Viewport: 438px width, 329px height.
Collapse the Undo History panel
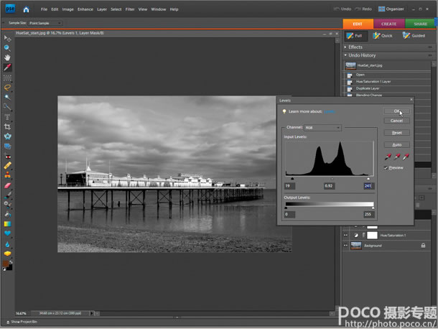pyautogui.click(x=345, y=55)
